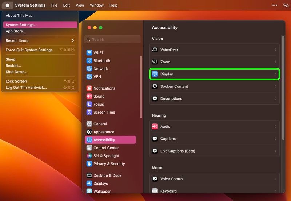Viewport: 291px width, 201px height.
Task: Open the Help menu
Action: point(113,5)
